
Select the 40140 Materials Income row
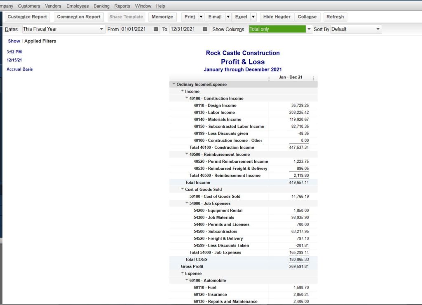click(x=243, y=120)
